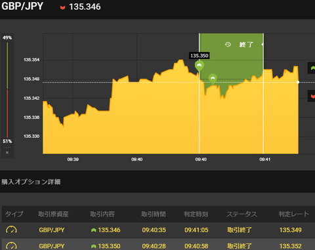315x250 pixels.
Task: Click the 判定レート column header
Action: [x=294, y=214]
